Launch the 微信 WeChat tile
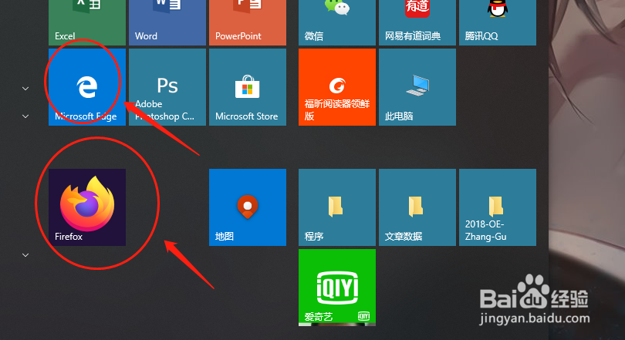 pyautogui.click(x=337, y=22)
